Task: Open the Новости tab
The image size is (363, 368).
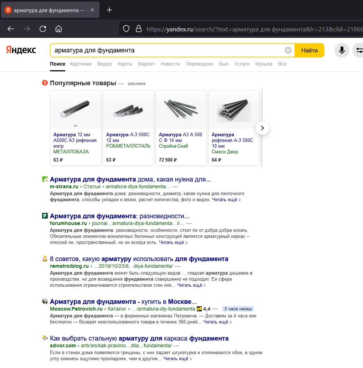Action: pos(170,64)
